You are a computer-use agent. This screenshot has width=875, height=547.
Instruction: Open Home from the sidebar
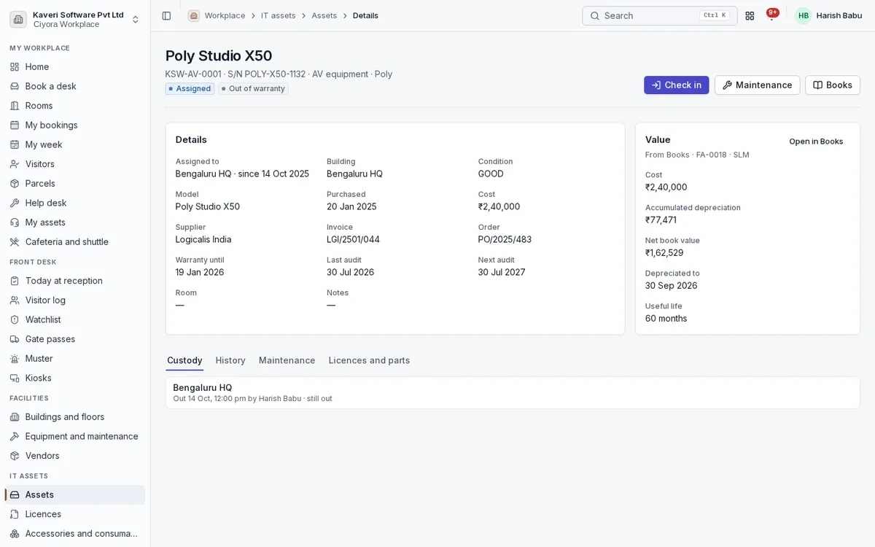(x=74, y=66)
